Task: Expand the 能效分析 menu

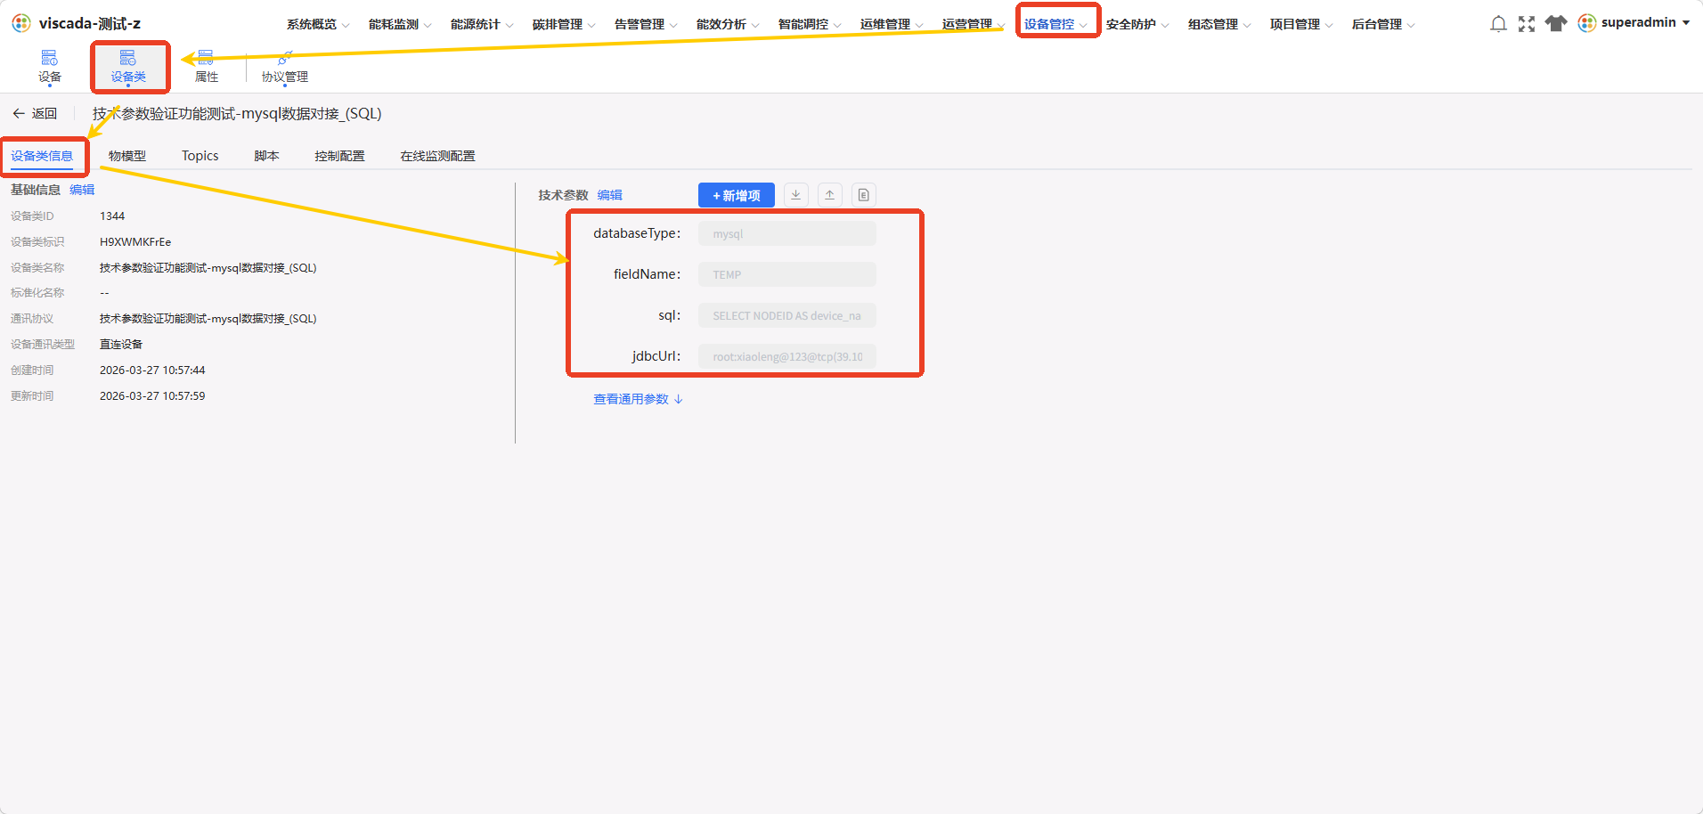Action: 728,24
